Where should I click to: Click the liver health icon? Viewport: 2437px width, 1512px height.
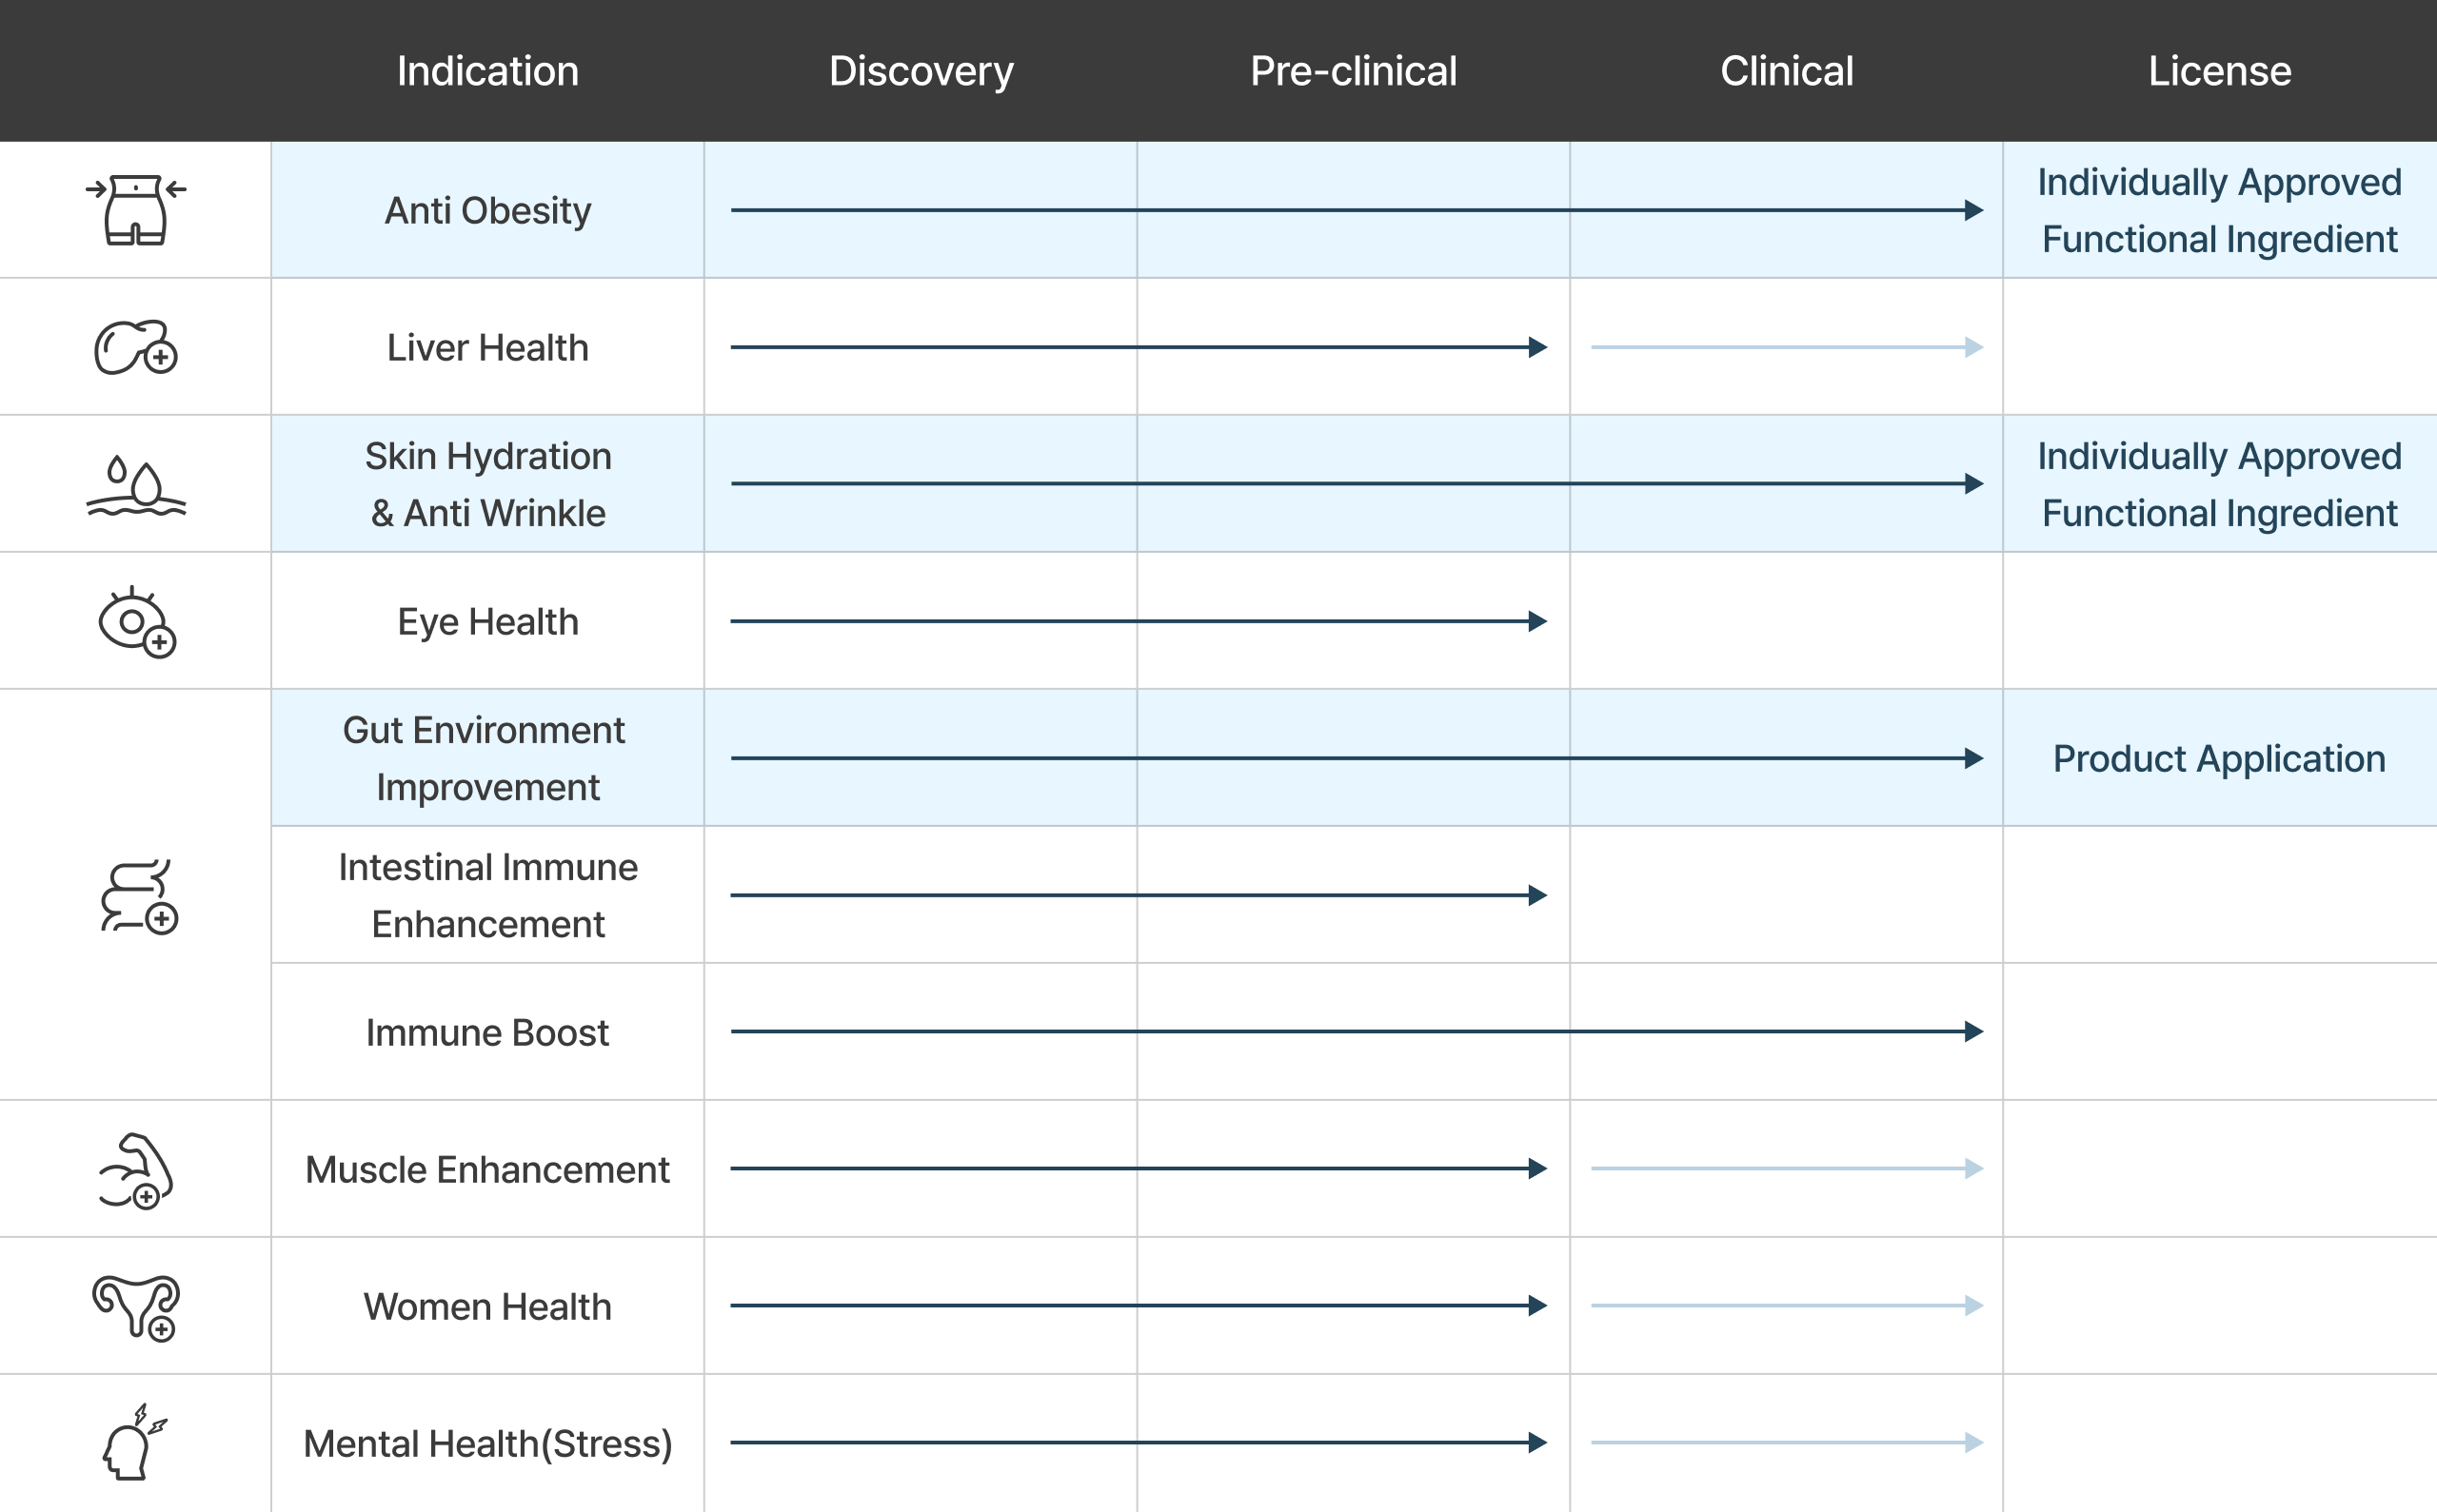pyautogui.click(x=135, y=347)
